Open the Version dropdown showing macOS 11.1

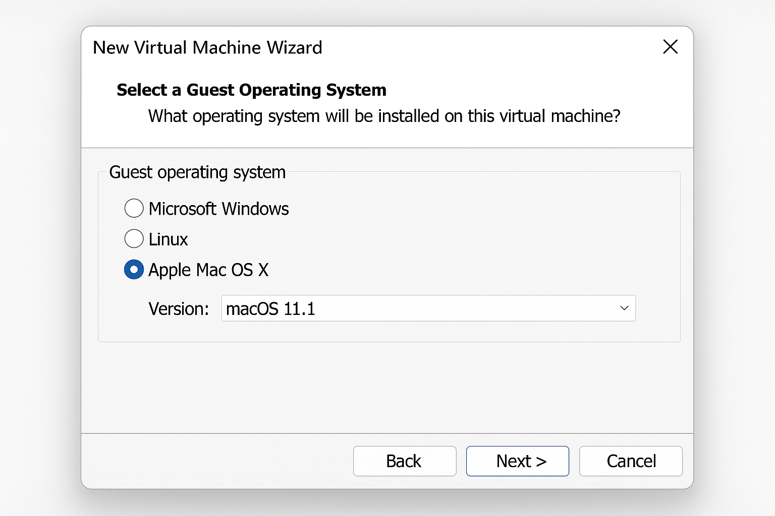click(428, 308)
